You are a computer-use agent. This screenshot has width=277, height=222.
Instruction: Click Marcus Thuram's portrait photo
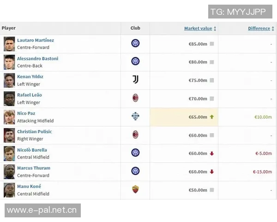point(9,172)
